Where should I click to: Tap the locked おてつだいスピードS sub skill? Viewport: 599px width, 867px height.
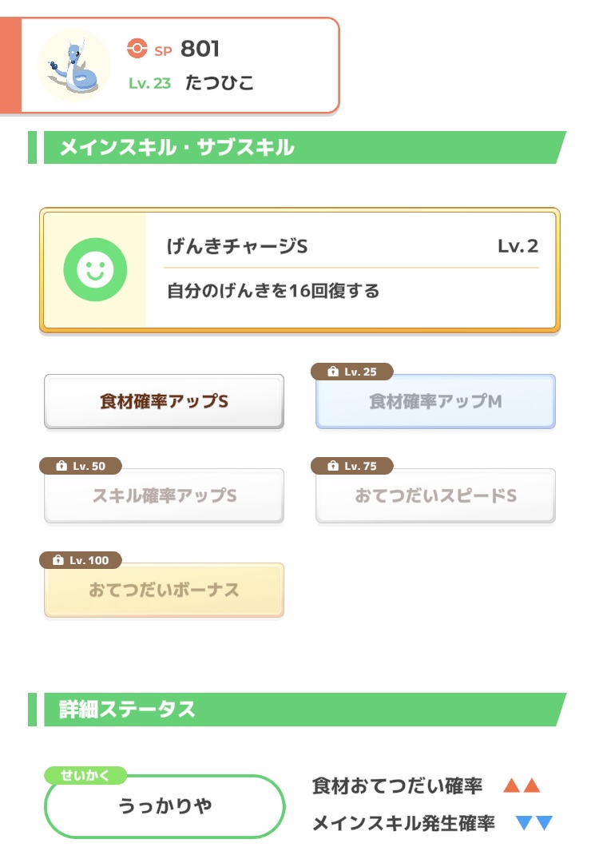[435, 496]
